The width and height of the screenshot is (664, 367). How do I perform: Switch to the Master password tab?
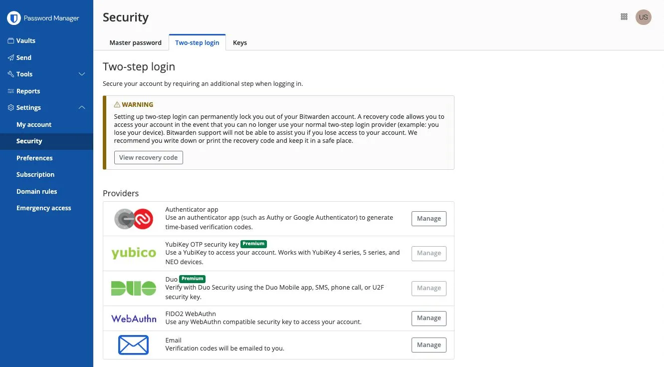135,42
